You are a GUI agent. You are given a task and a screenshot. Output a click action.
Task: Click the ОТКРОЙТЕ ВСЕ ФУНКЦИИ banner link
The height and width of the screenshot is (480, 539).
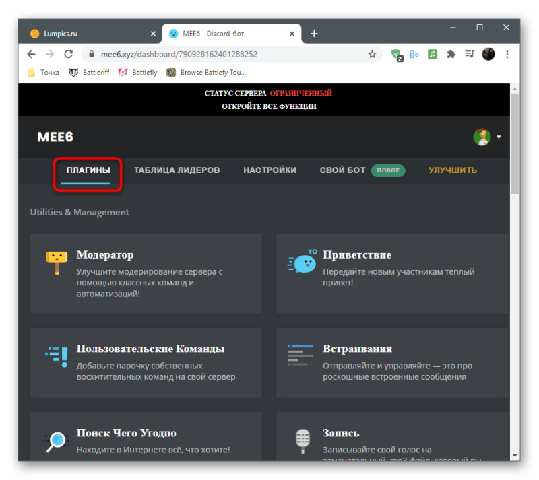point(269,106)
